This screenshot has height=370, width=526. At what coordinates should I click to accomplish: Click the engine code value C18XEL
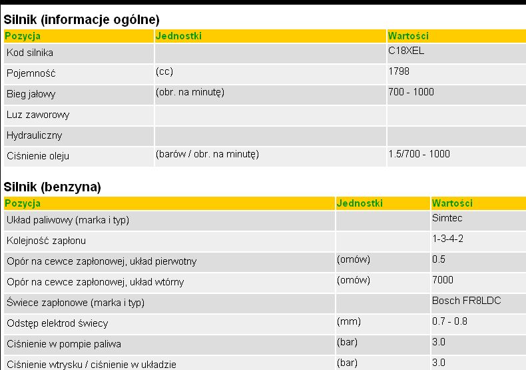click(406, 51)
